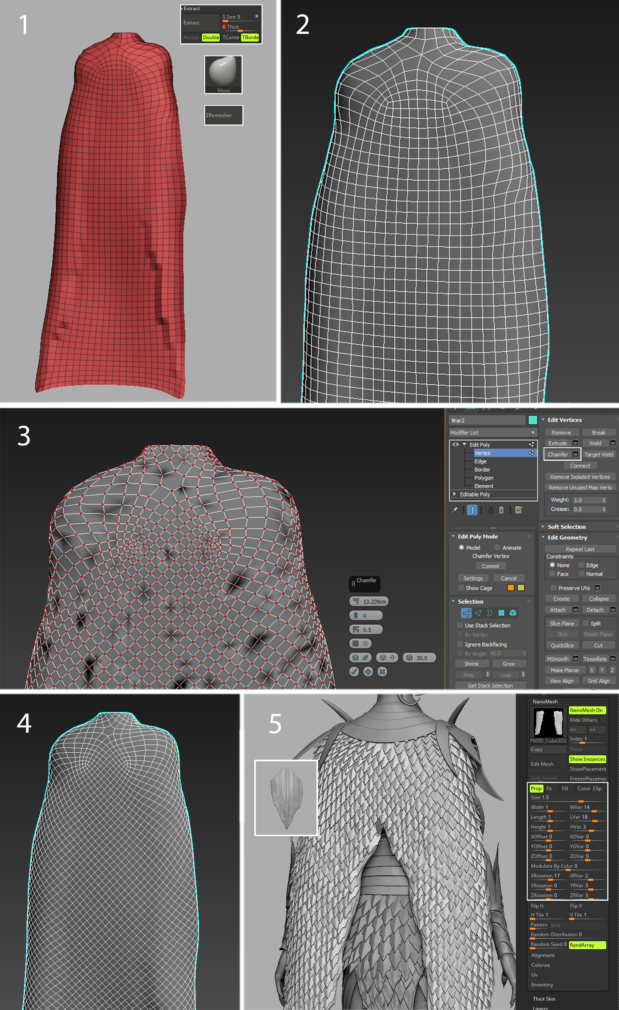This screenshot has height=1010, width=619.
Task: Click the Chamfer button in Edit Vertices
Action: tap(558, 454)
